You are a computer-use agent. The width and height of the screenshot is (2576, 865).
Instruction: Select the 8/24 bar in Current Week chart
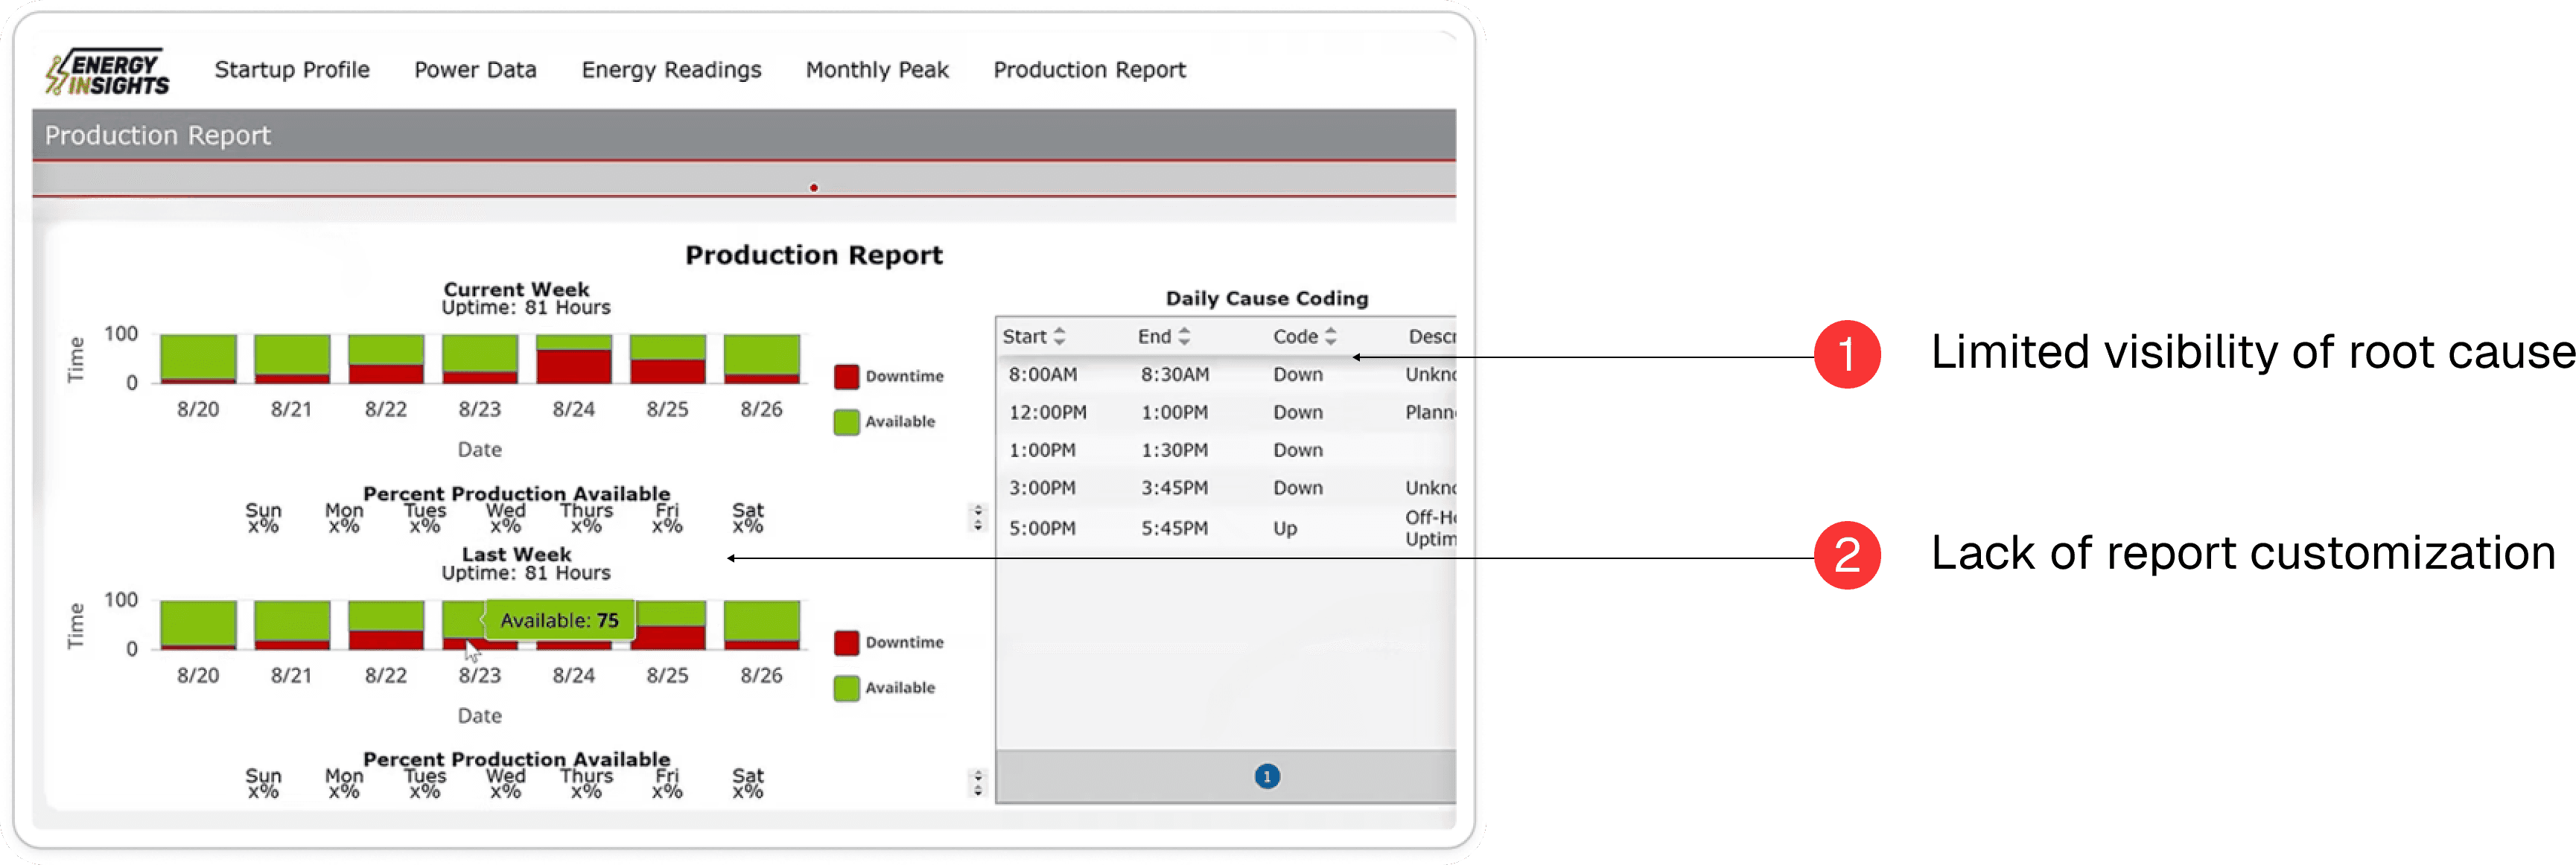[574, 360]
